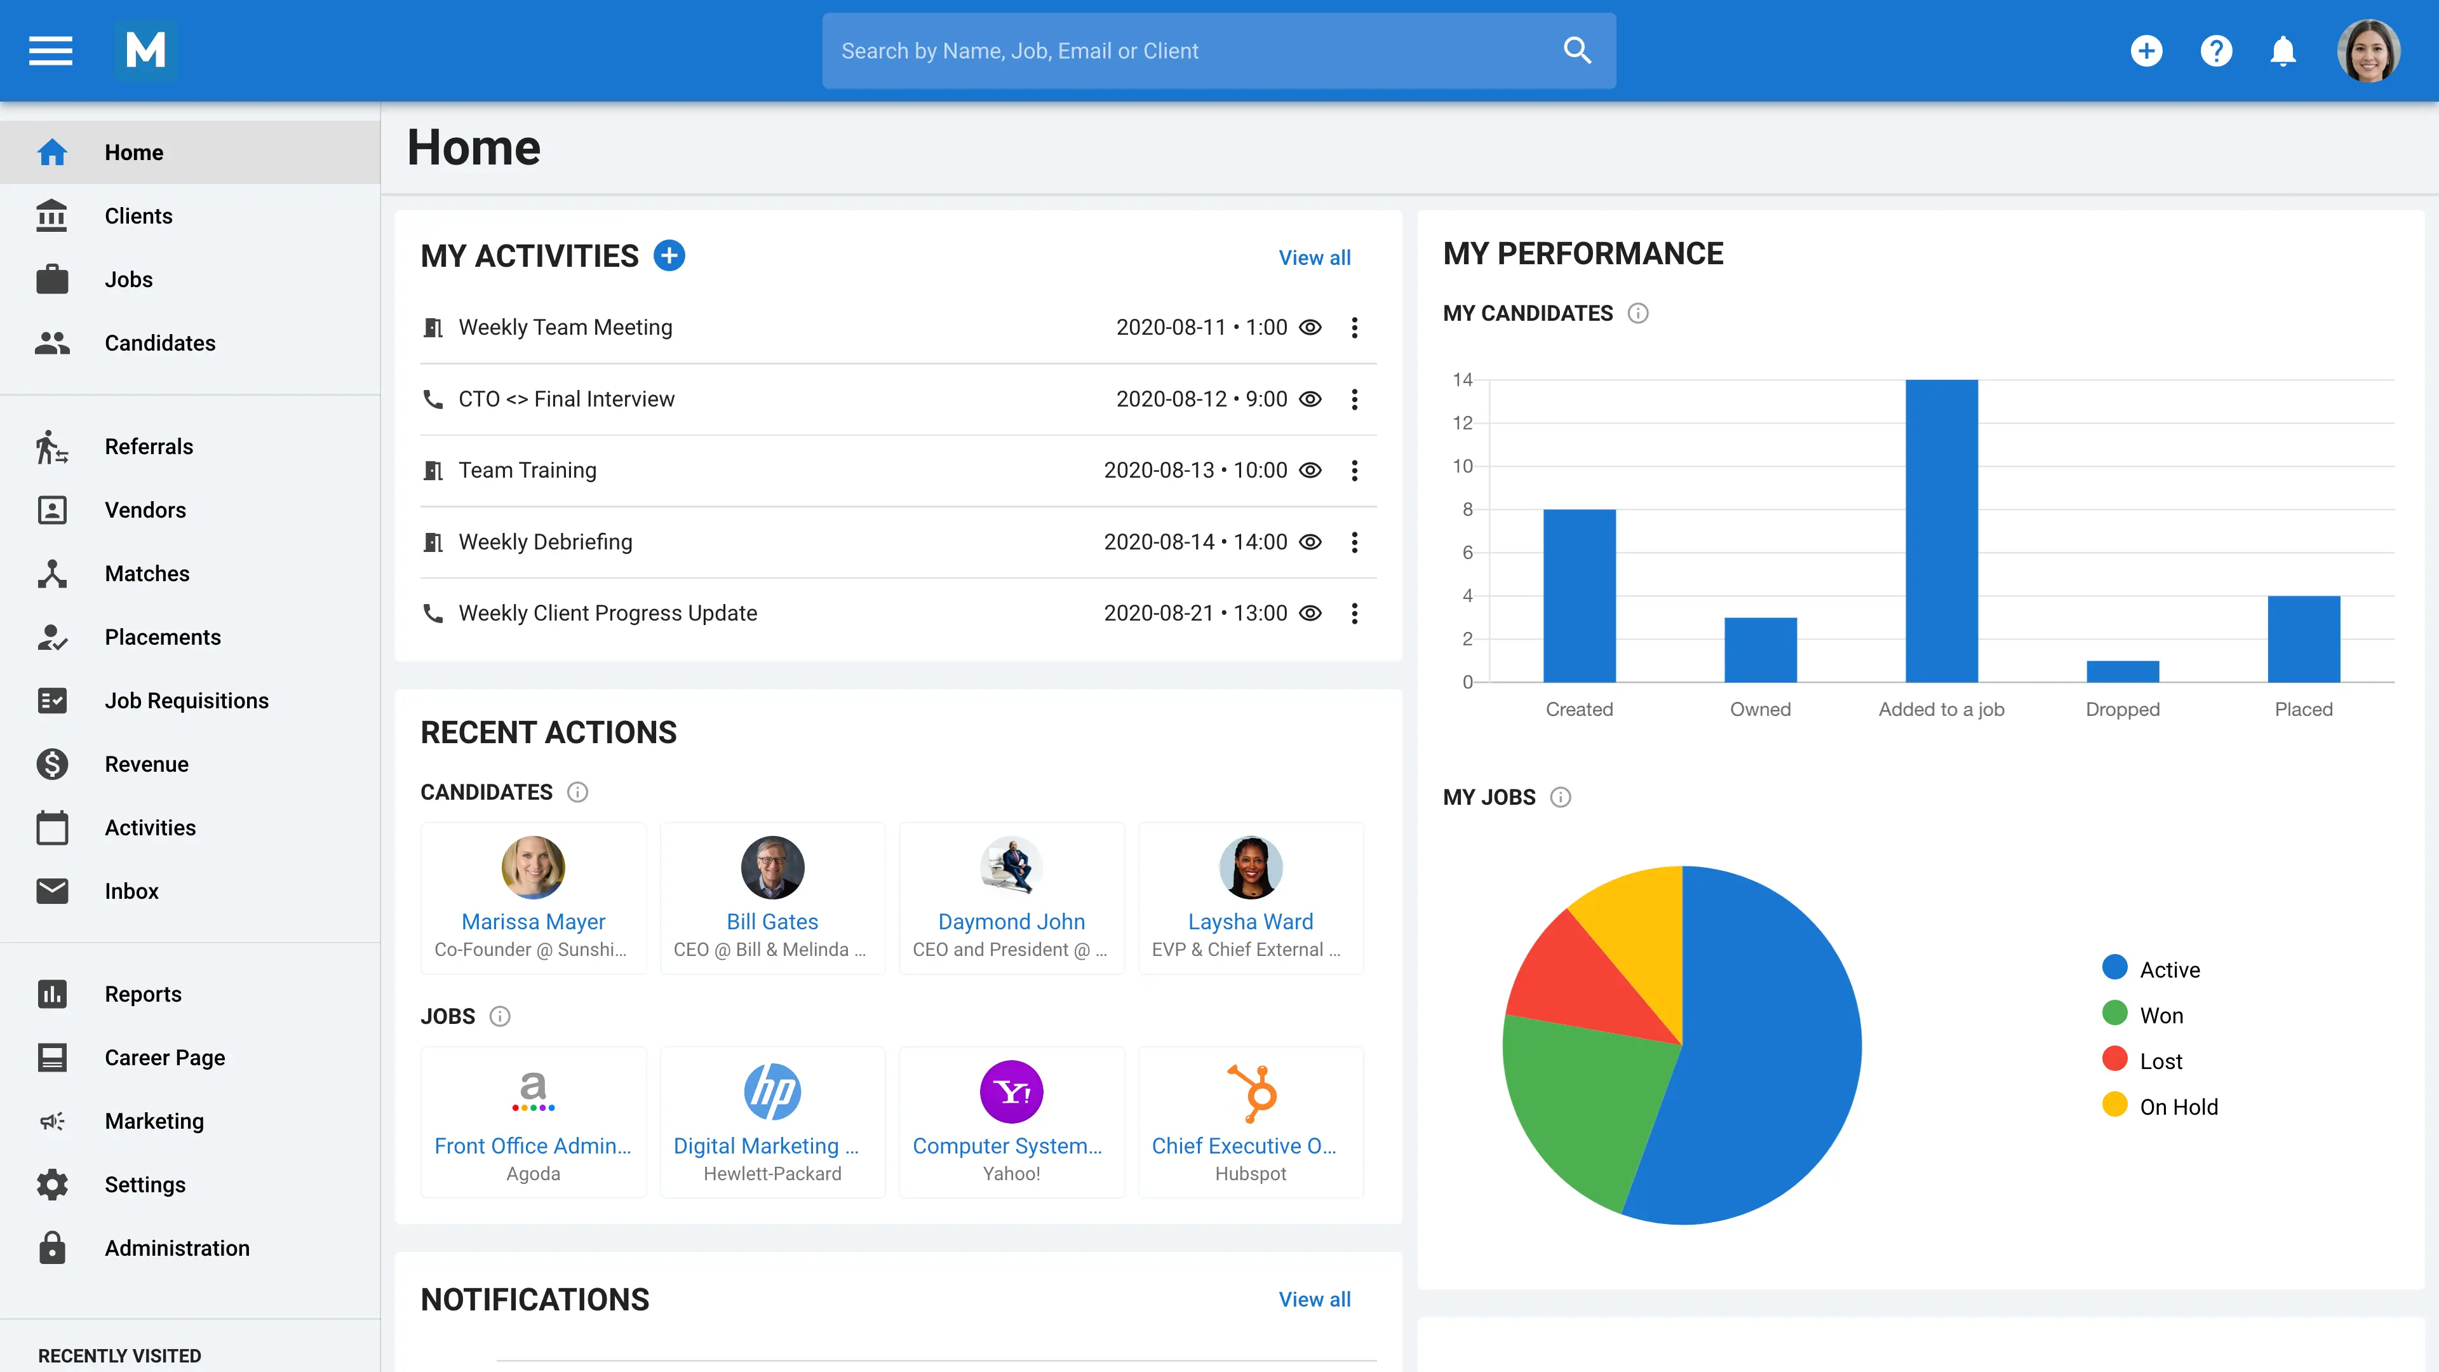The height and width of the screenshot is (1372, 2439).
Task: Click the plus icon in the top bar
Action: coord(2146,50)
